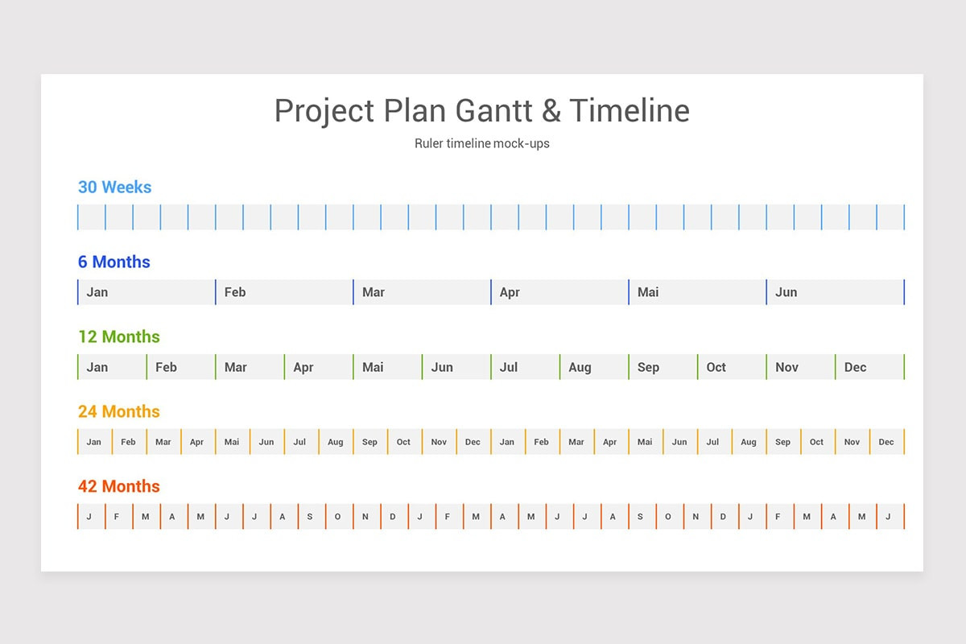Select the Dec cell in 12 Months ruler

(869, 367)
